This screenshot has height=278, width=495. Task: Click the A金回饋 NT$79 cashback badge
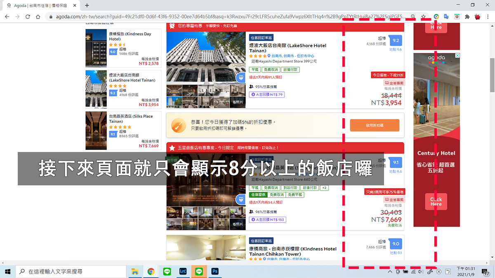point(267,94)
